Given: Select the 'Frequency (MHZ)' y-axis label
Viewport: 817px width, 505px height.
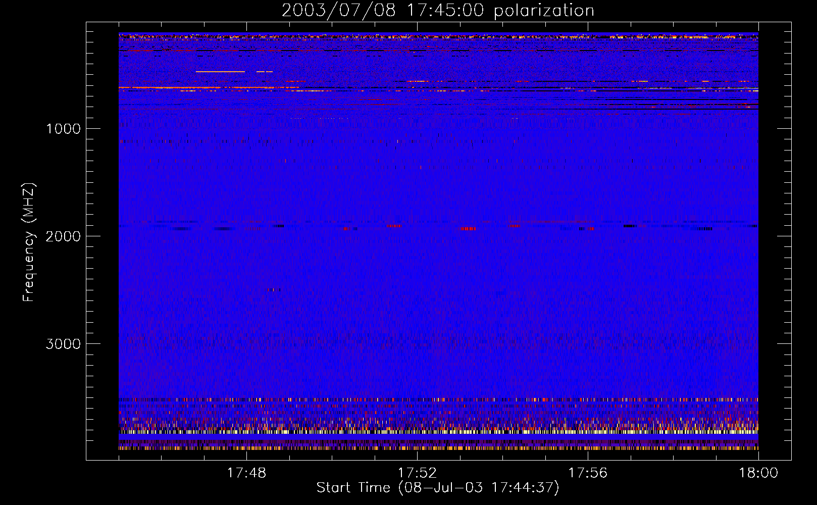Looking at the screenshot, I should tap(28, 242).
